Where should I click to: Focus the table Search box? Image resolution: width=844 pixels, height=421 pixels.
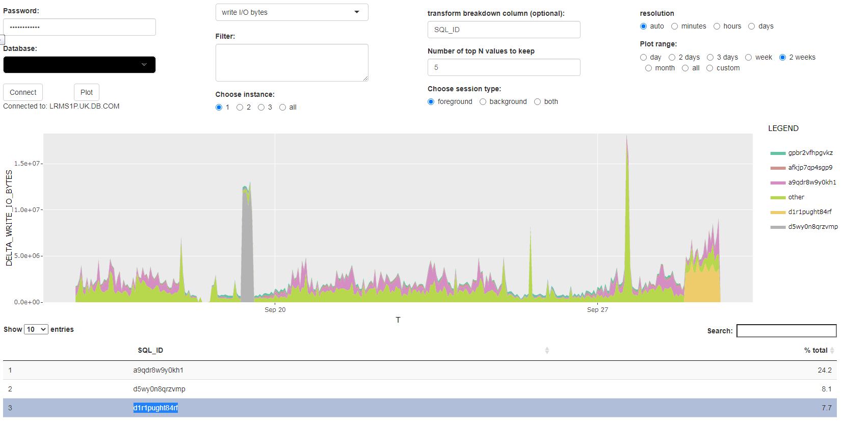coord(786,331)
